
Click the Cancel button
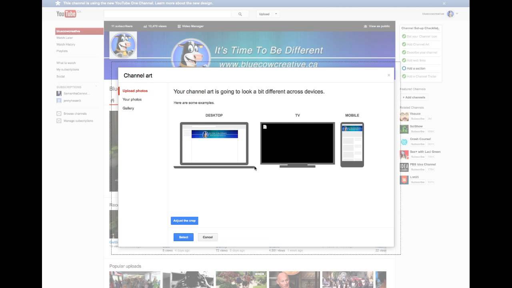click(208, 237)
